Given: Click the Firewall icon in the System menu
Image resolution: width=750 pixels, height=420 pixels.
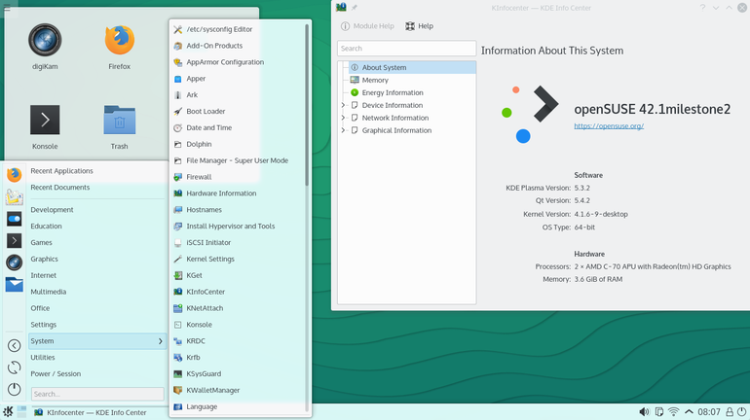Looking at the screenshot, I should 177,177.
